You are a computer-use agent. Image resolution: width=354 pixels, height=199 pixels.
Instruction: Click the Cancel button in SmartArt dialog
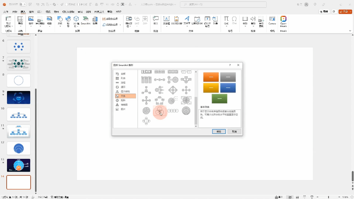[235, 132]
